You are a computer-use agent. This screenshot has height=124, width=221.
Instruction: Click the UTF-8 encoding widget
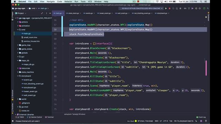(x=165, y=121)
